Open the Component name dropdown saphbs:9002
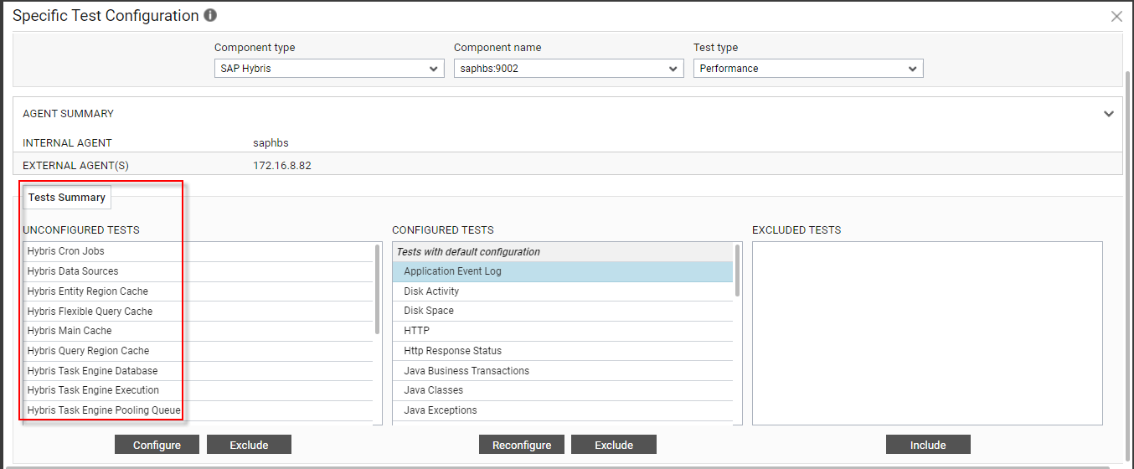The image size is (1134, 469). click(x=569, y=69)
